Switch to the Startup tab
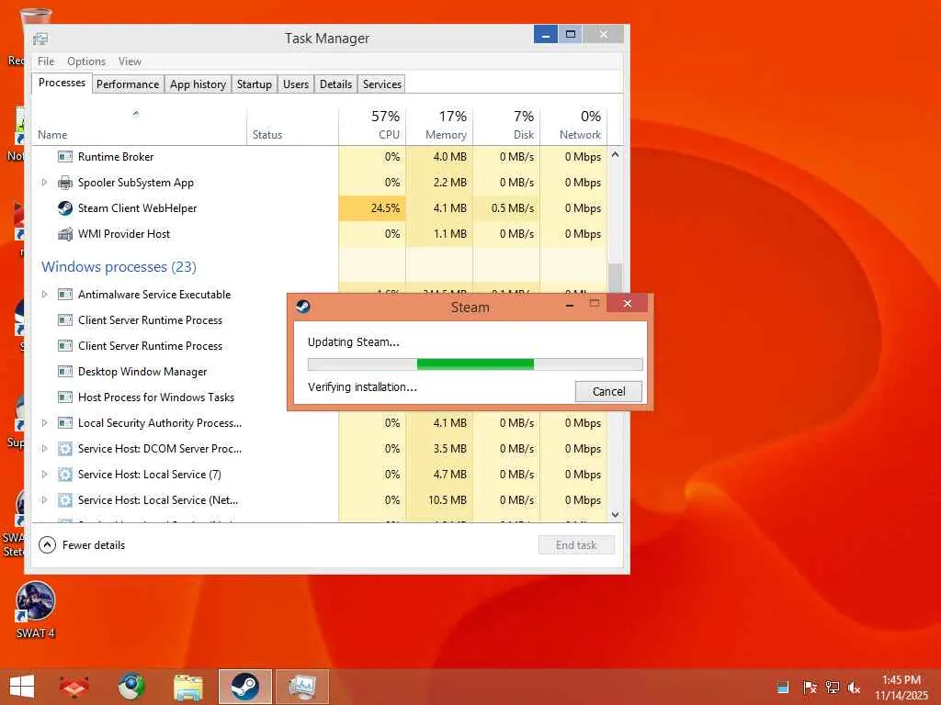The image size is (941, 705). pyautogui.click(x=255, y=84)
